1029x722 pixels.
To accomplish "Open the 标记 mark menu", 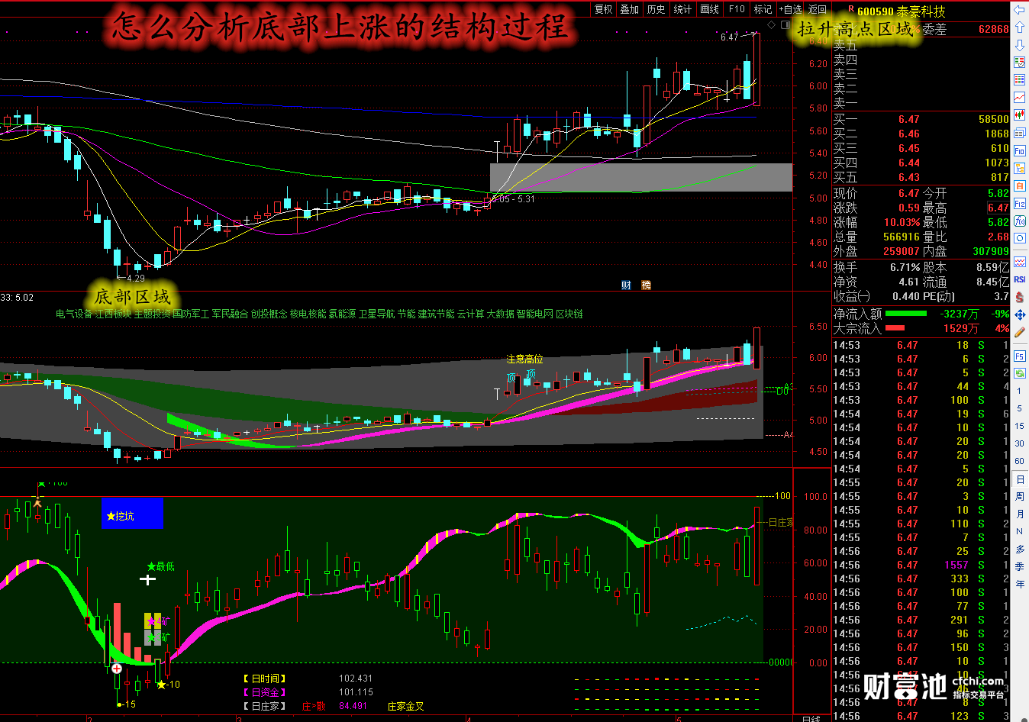I will [x=763, y=9].
